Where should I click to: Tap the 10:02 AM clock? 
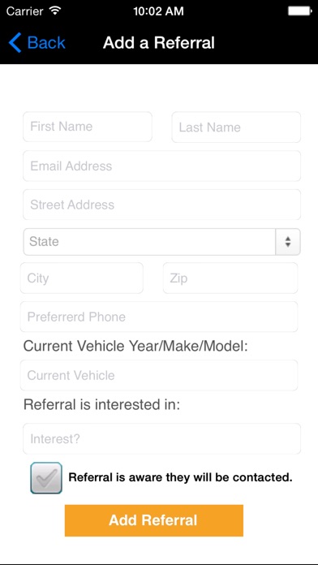coord(158,11)
